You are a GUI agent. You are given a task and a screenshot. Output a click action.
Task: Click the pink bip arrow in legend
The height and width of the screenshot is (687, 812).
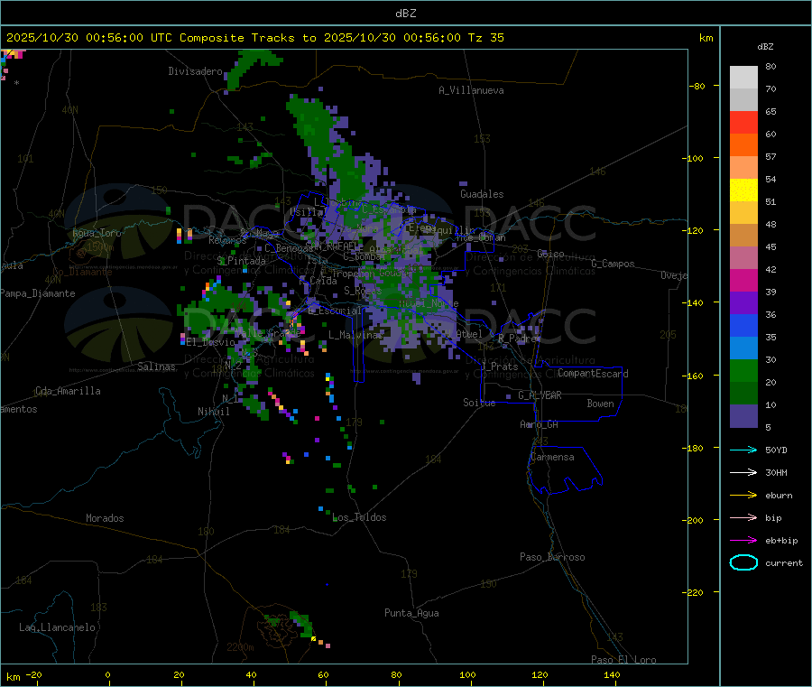coord(743,517)
